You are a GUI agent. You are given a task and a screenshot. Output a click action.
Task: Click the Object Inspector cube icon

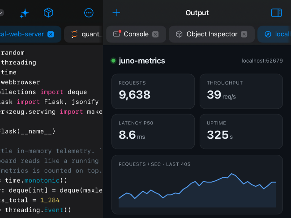[179, 34]
